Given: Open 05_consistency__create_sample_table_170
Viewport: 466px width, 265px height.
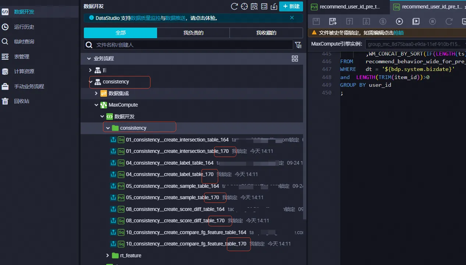Looking at the screenshot, I should (172, 197).
